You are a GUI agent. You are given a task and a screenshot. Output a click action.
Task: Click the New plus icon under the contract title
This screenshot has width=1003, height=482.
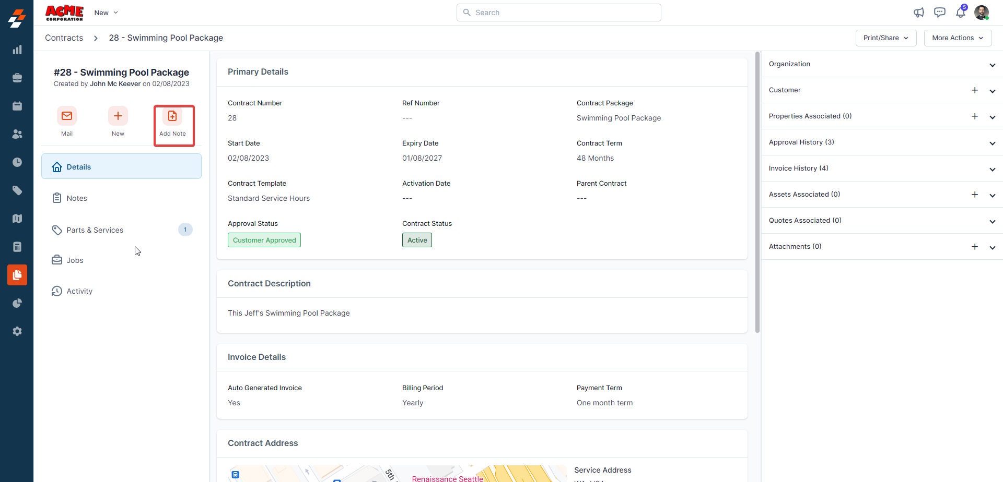pyautogui.click(x=118, y=116)
